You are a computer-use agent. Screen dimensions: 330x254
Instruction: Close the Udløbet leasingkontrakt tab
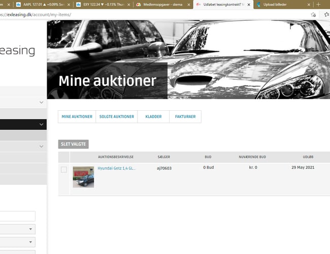click(249, 5)
